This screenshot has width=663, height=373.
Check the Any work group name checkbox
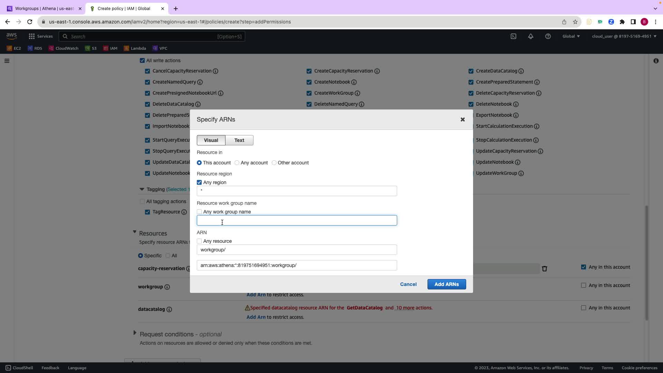(199, 212)
